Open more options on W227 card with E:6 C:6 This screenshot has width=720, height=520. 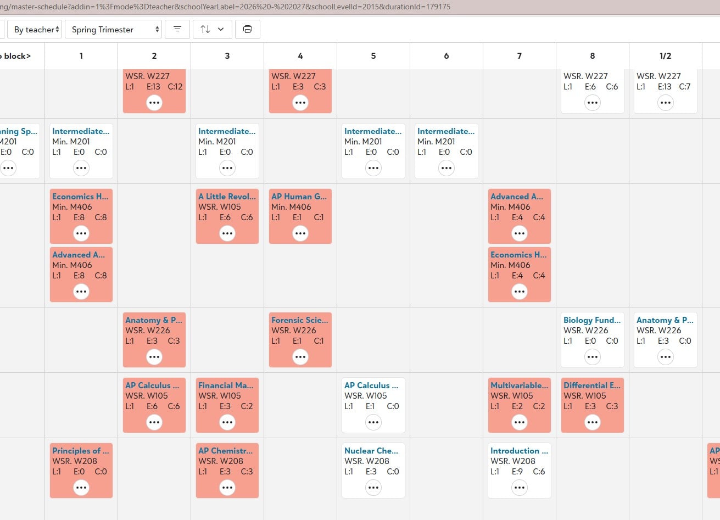[x=593, y=103]
